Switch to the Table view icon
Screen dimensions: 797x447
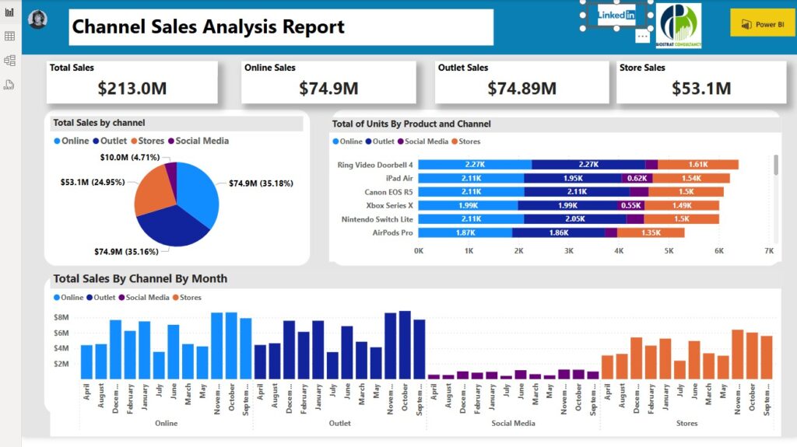(x=9, y=37)
